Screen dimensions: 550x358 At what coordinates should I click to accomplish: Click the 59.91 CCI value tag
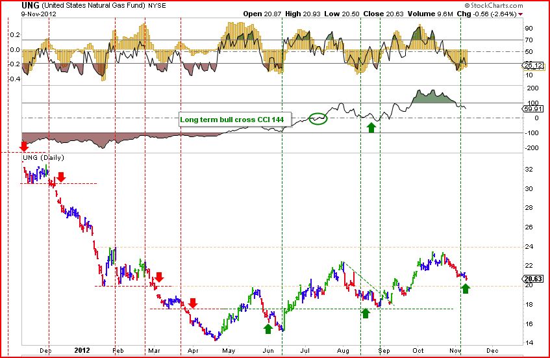(534, 109)
